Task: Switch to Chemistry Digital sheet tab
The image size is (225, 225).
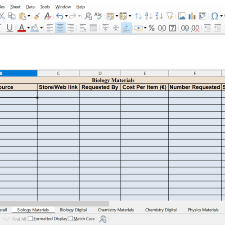Action: [161, 210]
